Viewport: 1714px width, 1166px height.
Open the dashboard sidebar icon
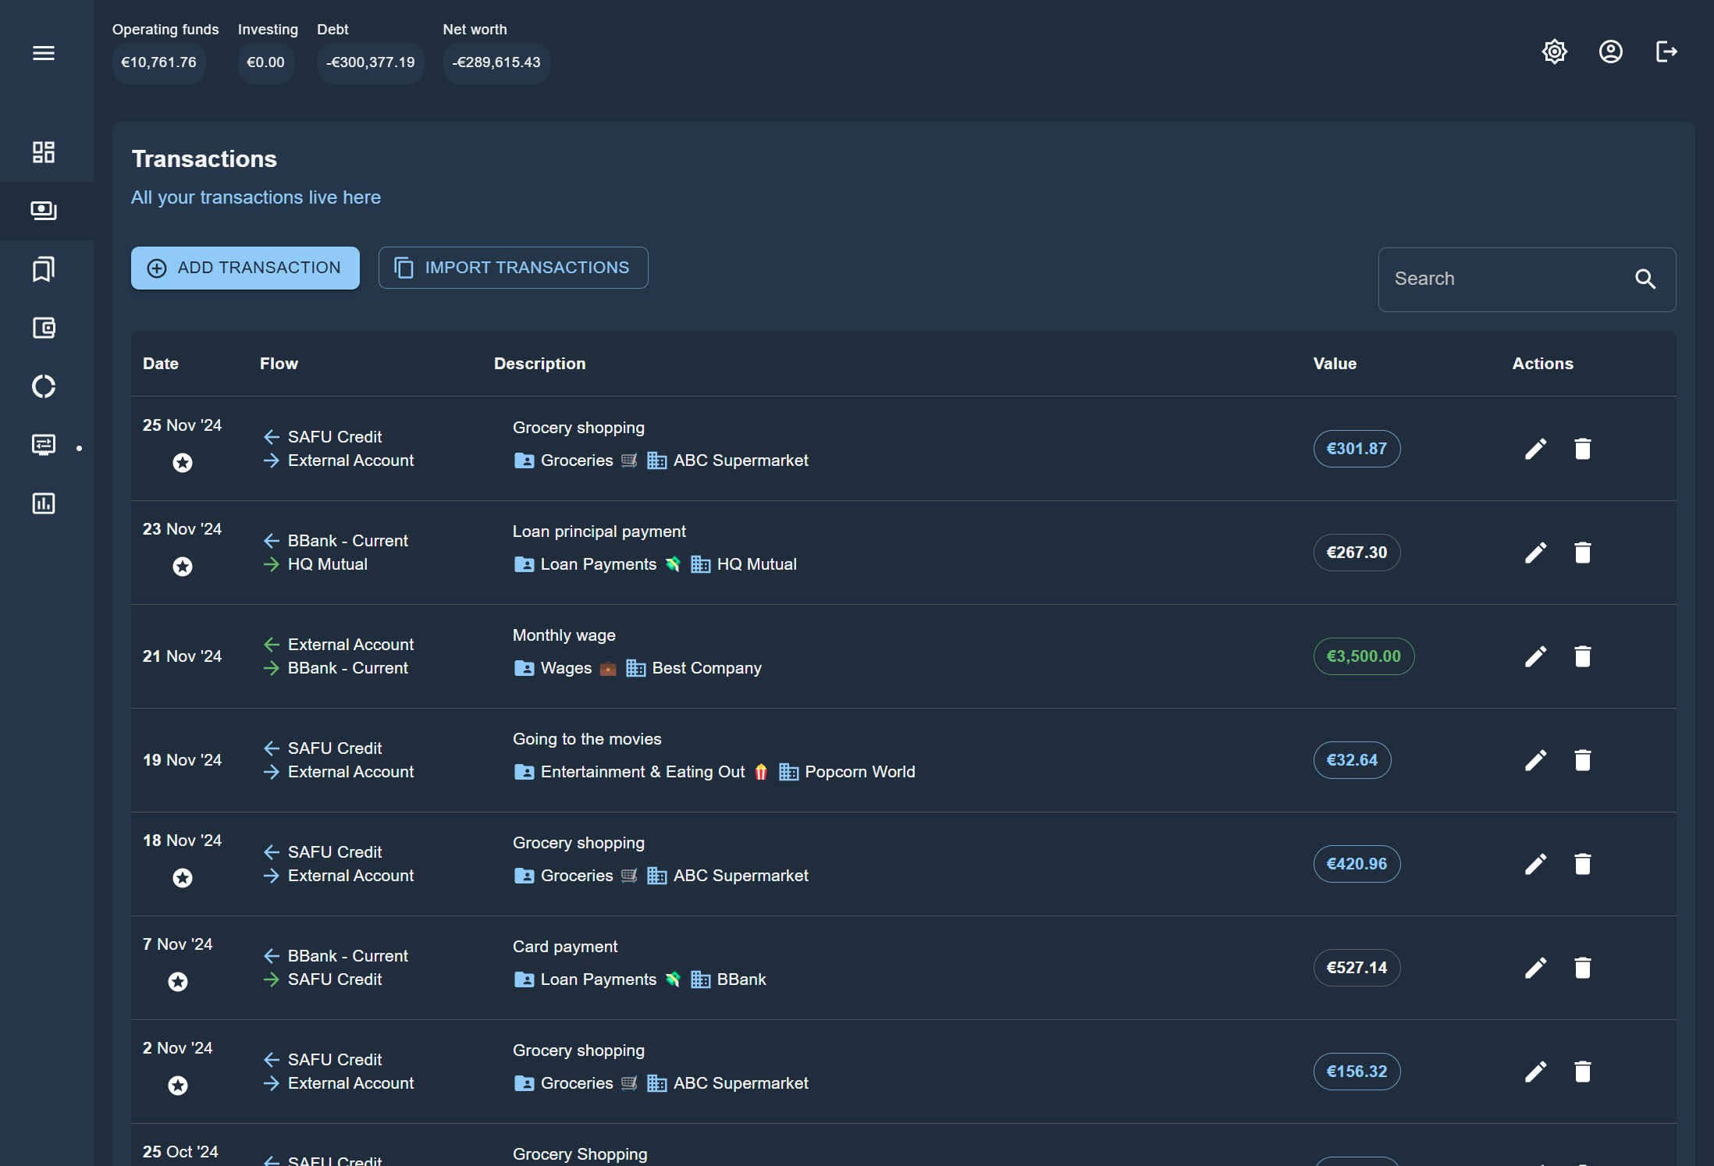(44, 152)
